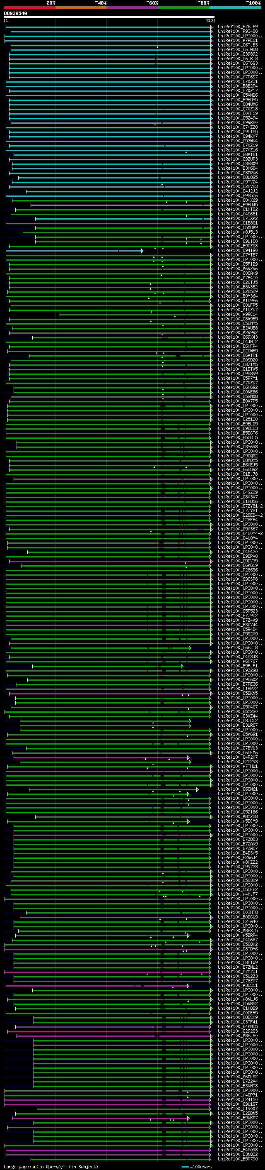Select hit UniRef100_Q24150
265x1170 pixels.
tap(237, 1099)
